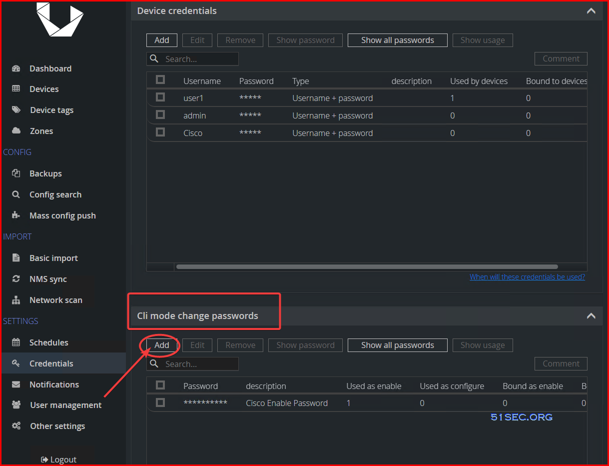Select the user1 credential row checkbox
Viewport: 609px width, 466px height.
coord(160,97)
